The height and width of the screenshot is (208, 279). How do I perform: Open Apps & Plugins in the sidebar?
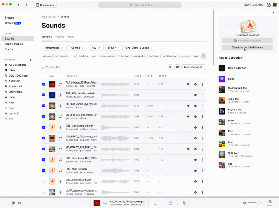(14, 44)
